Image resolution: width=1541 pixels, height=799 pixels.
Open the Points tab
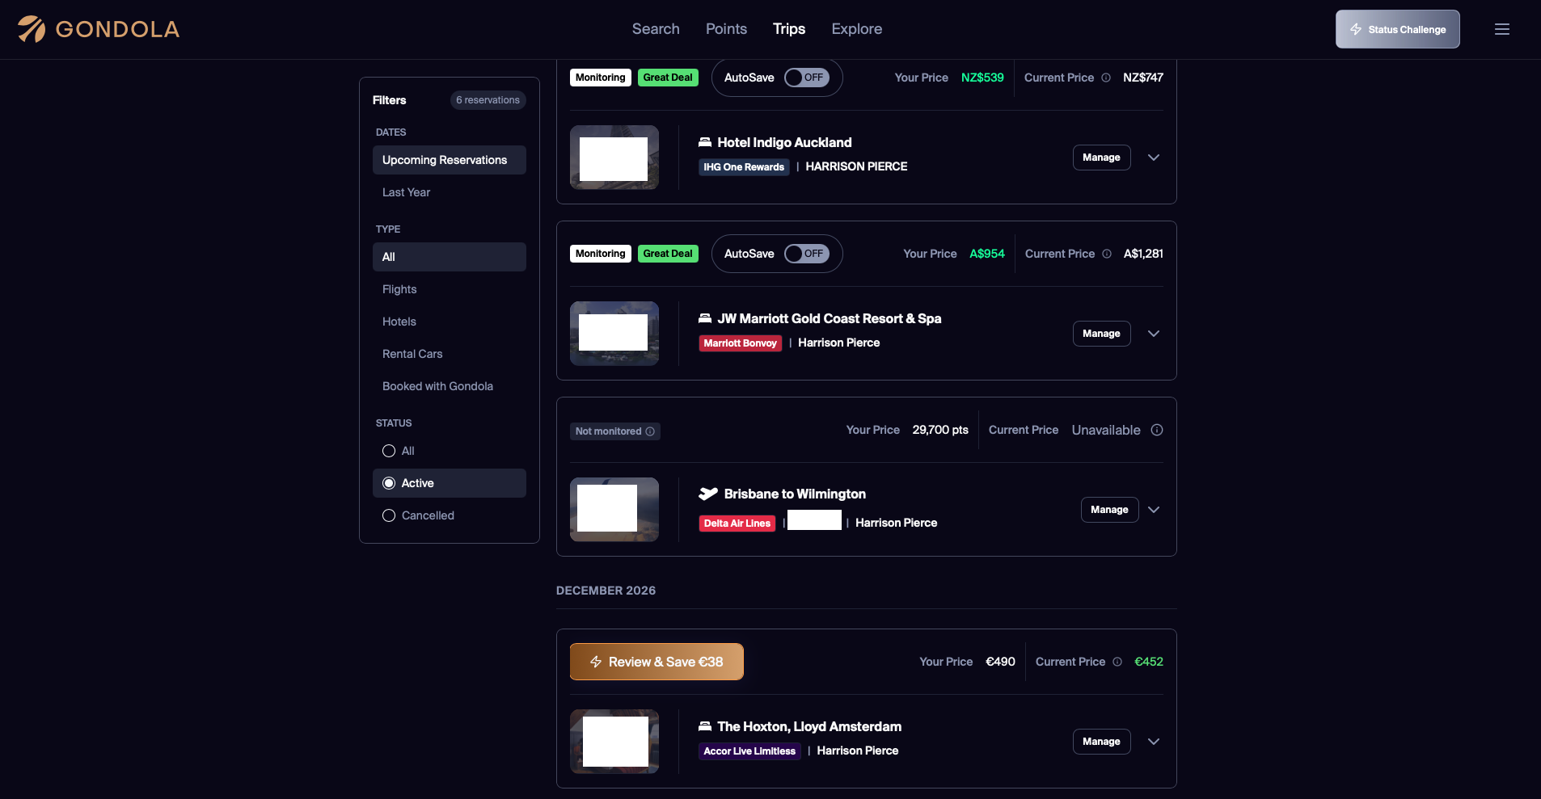(726, 29)
